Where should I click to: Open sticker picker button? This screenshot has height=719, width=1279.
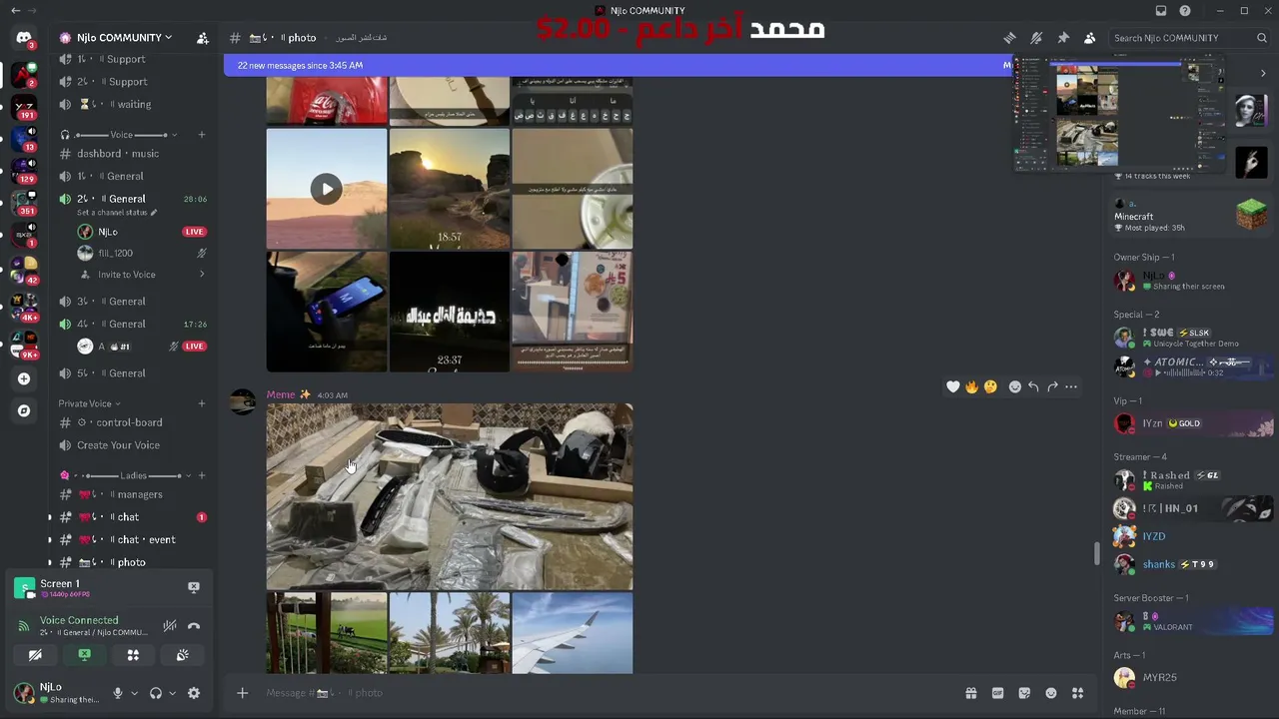tap(1024, 693)
